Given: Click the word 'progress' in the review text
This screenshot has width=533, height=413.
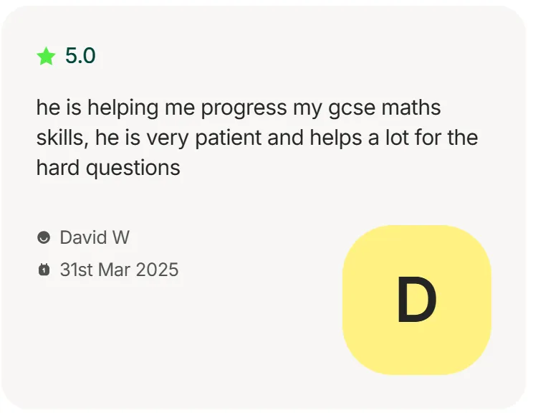Looking at the screenshot, I should 244,108.
